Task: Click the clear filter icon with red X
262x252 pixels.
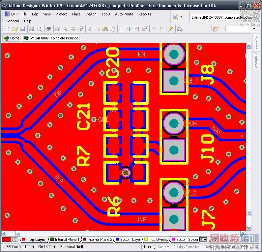Action: [145, 29]
